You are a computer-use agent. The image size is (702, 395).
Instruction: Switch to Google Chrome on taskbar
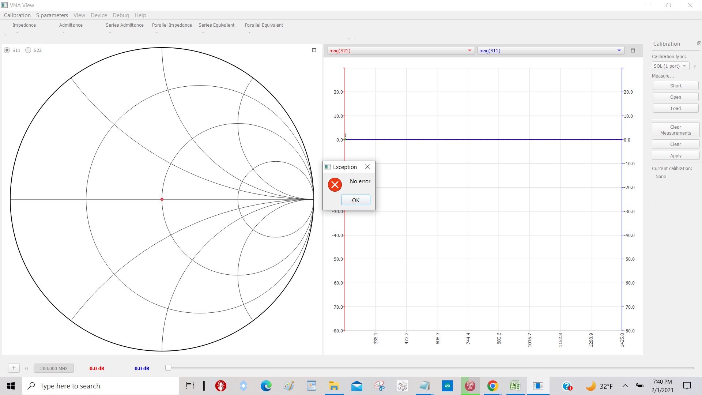tap(493, 386)
